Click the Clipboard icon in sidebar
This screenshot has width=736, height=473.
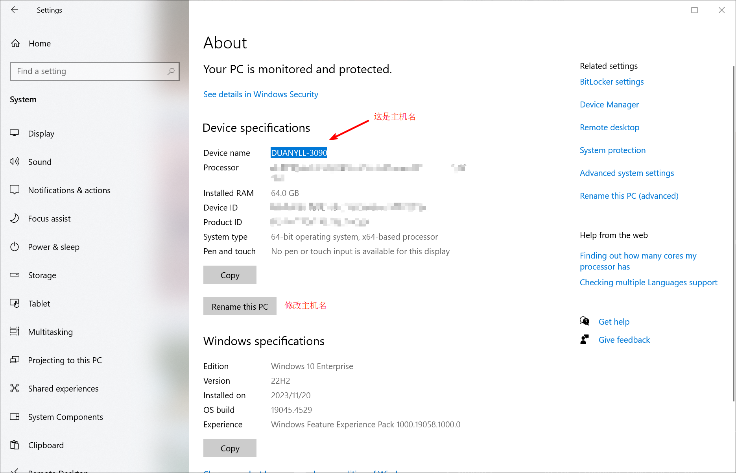click(x=15, y=445)
